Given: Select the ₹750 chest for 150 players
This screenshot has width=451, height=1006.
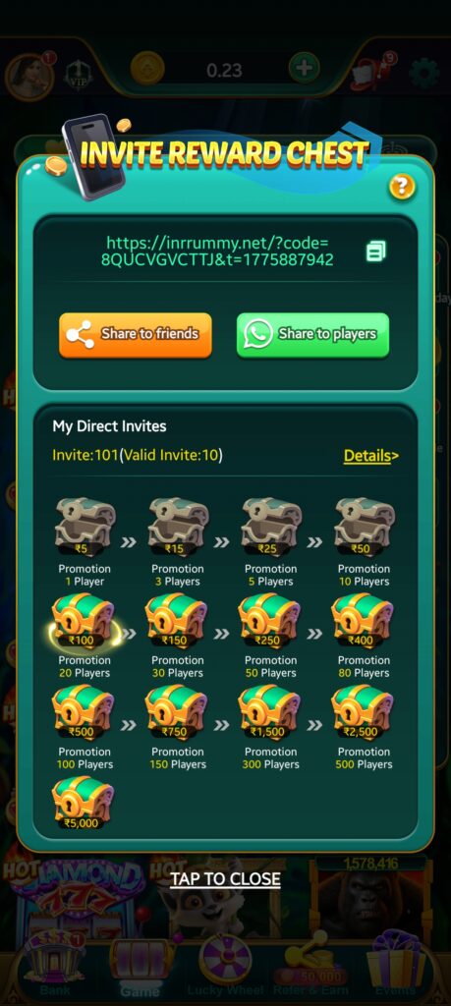Looking at the screenshot, I should (x=178, y=712).
